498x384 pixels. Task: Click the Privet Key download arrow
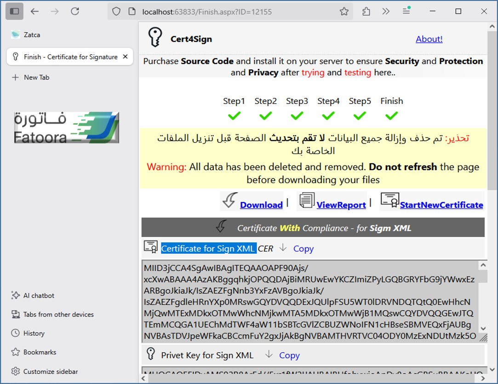pos(269,355)
